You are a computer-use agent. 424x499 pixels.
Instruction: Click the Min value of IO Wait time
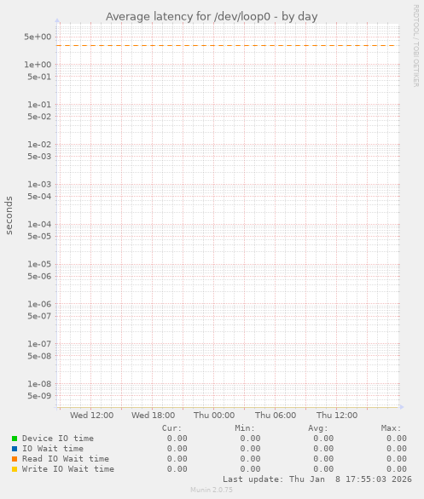coord(250,449)
